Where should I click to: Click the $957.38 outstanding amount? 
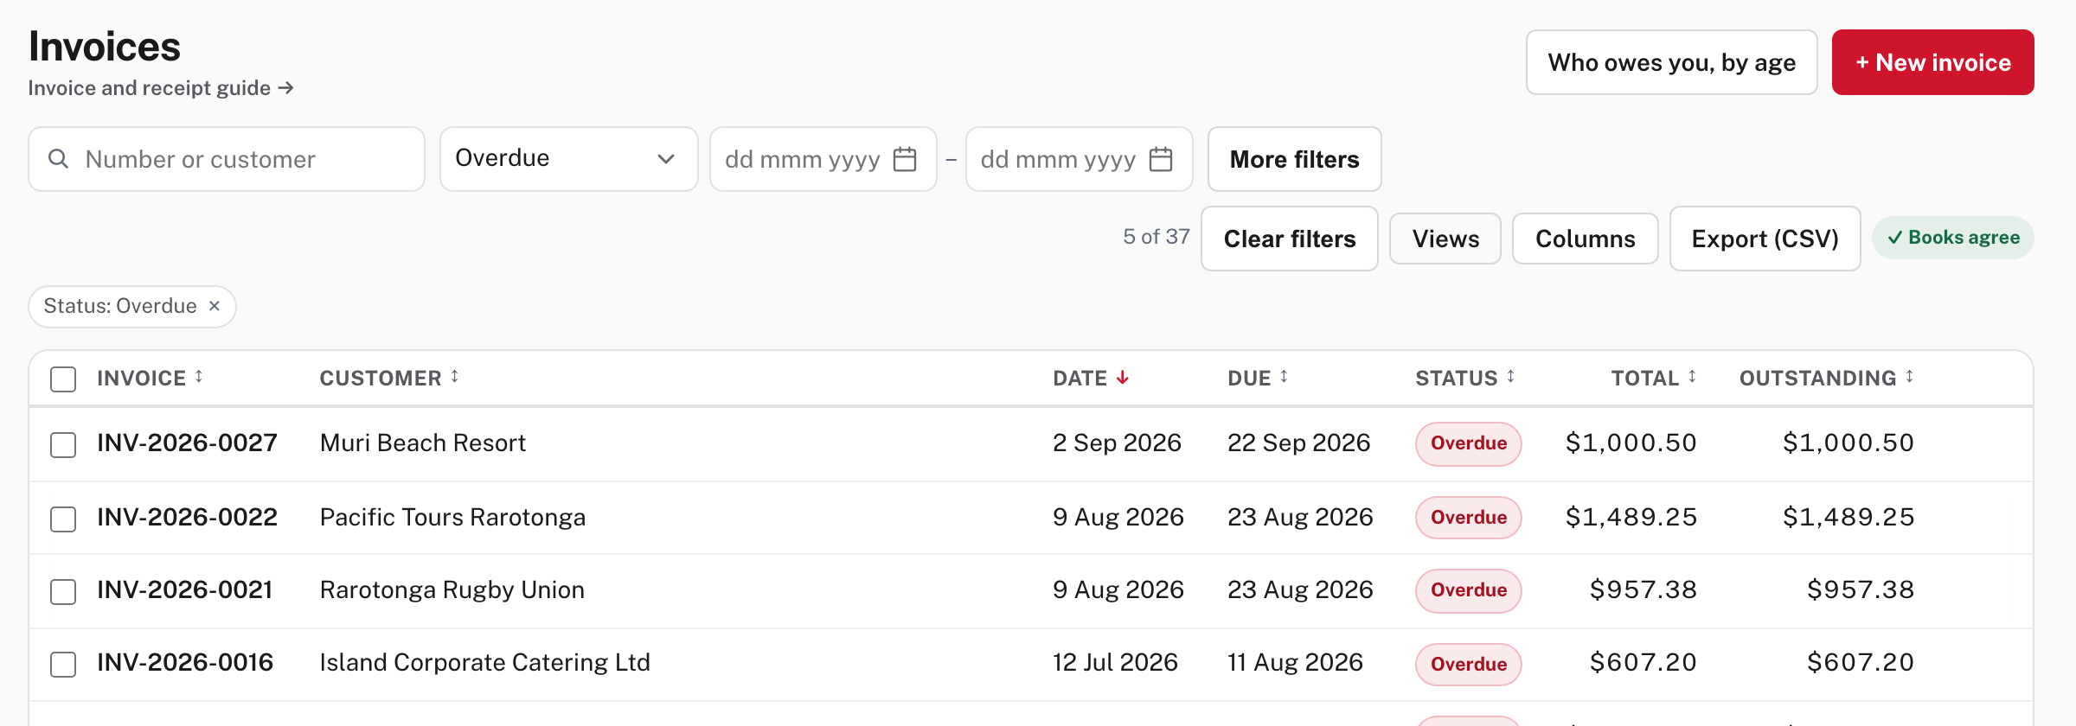[x=1861, y=589]
